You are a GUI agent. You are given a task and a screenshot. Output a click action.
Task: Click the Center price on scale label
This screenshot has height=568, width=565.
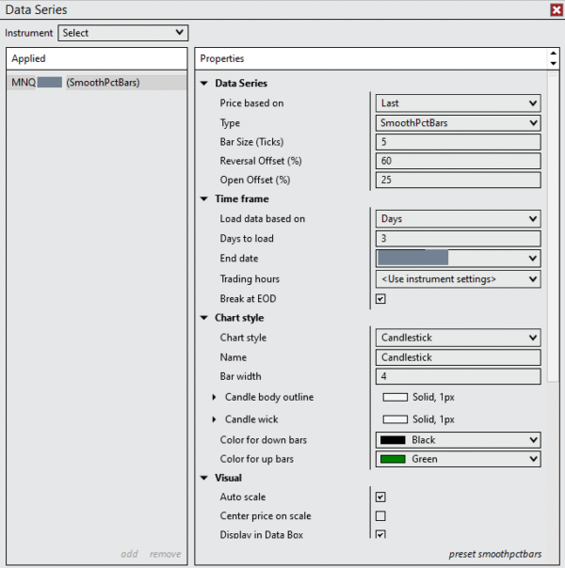coord(266,516)
